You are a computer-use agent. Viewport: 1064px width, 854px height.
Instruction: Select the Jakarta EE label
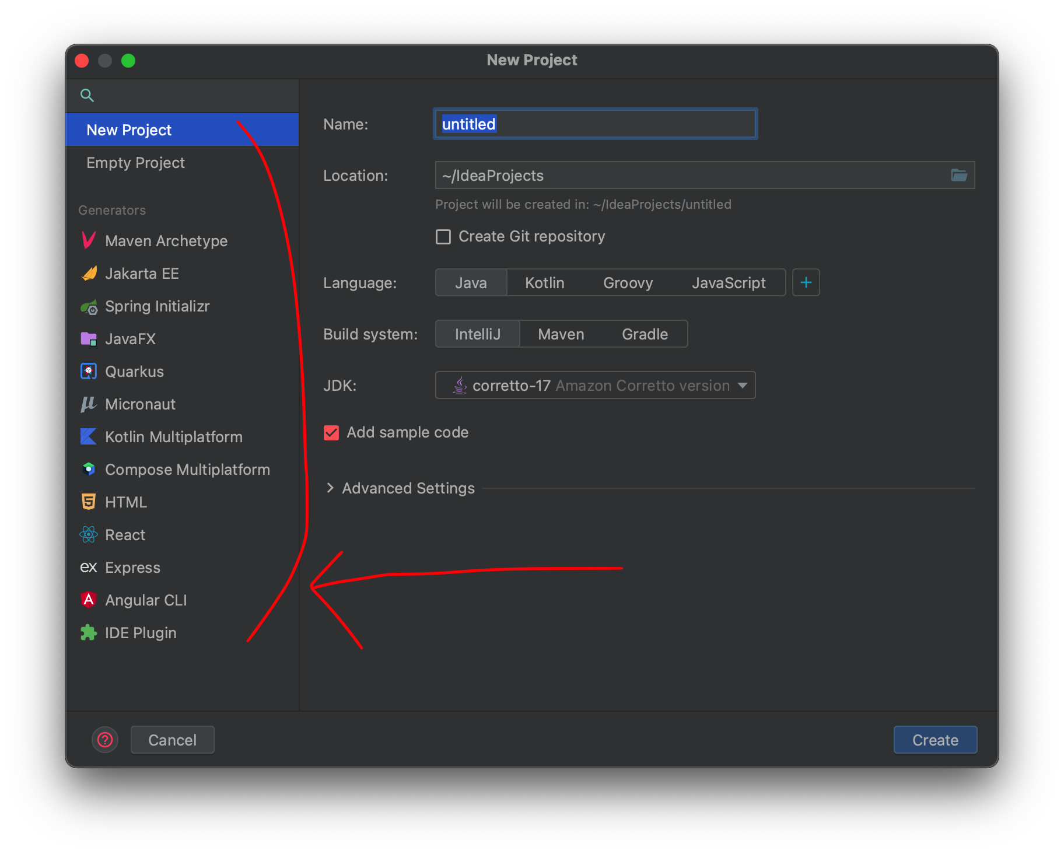click(x=142, y=273)
